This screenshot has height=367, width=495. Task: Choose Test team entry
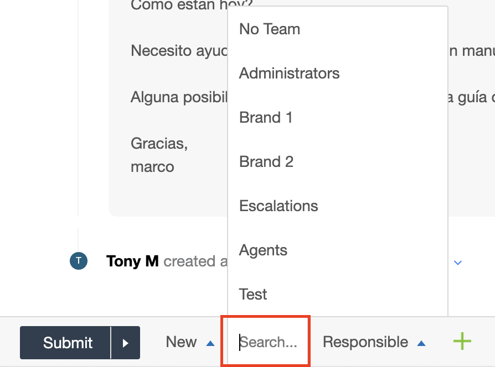pos(253,295)
